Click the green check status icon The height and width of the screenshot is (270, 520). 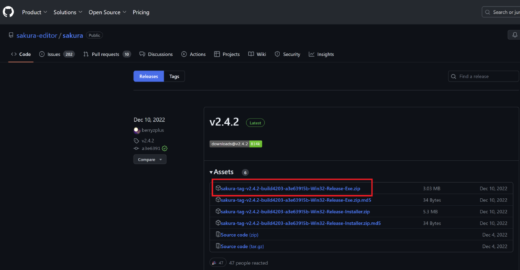[165, 148]
